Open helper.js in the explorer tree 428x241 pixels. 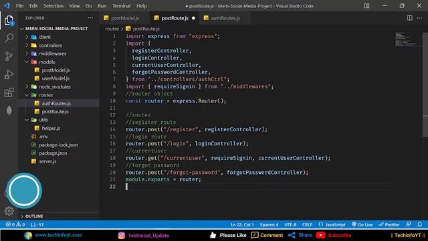coord(51,128)
